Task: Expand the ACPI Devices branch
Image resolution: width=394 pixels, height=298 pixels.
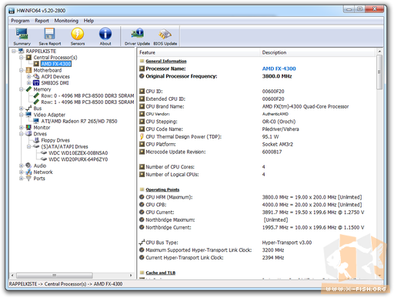Action: tap(29, 76)
